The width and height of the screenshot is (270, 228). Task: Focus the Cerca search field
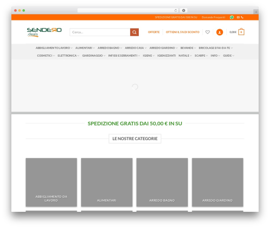[100, 32]
